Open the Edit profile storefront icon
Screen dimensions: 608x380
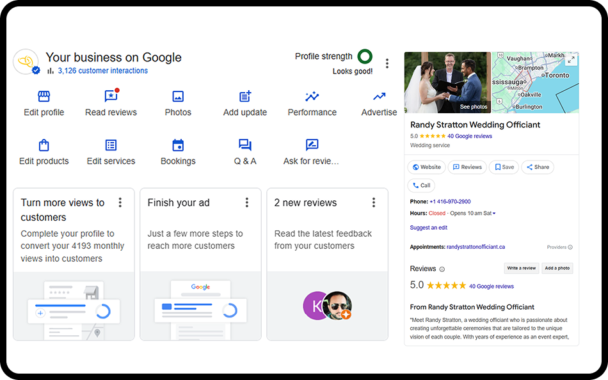(x=44, y=96)
